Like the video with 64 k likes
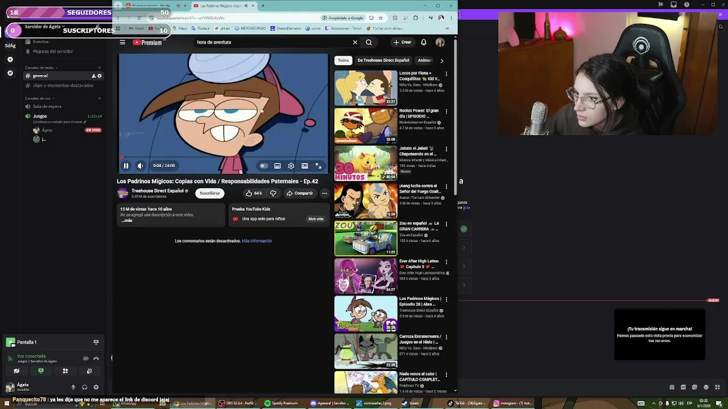 tap(254, 193)
